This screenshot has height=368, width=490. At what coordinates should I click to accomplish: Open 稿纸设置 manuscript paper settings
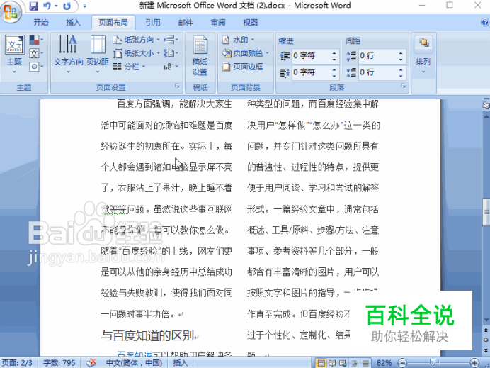pyautogui.click(x=200, y=55)
